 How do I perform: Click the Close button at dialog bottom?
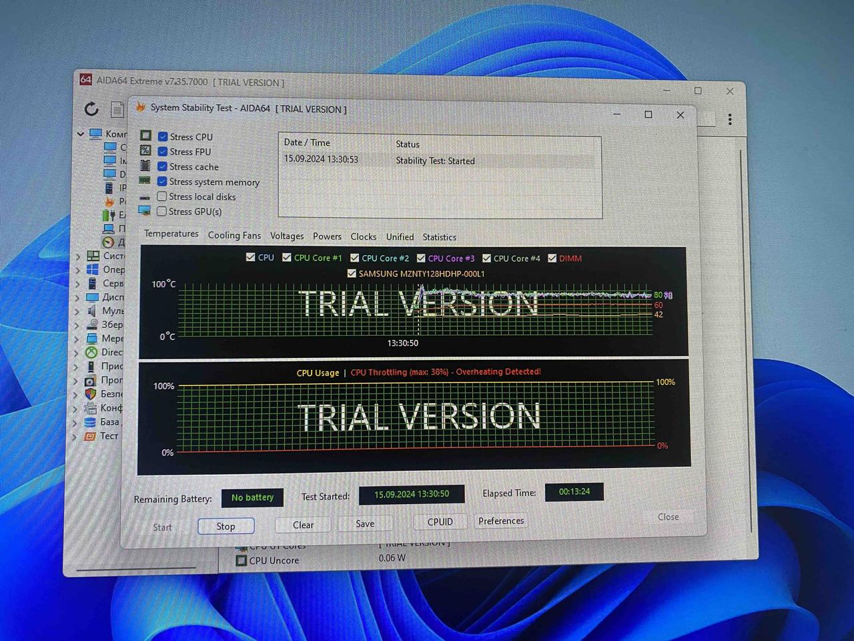(668, 517)
